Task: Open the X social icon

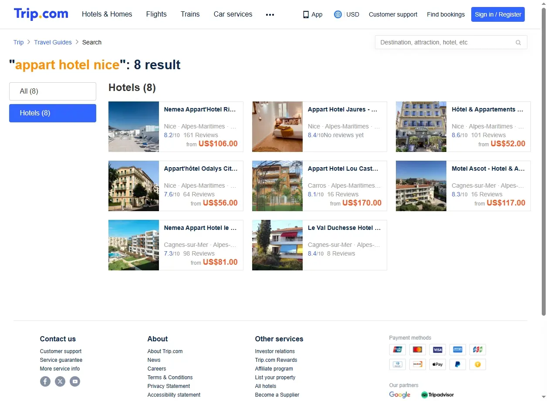Action: 60,381
